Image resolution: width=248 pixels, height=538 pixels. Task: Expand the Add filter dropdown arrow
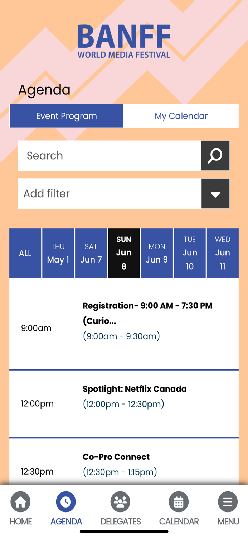215,194
